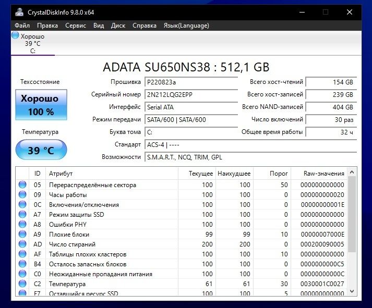Click the blue status orb beside Хорошо
The width and height of the screenshot is (372, 308).
15,35
